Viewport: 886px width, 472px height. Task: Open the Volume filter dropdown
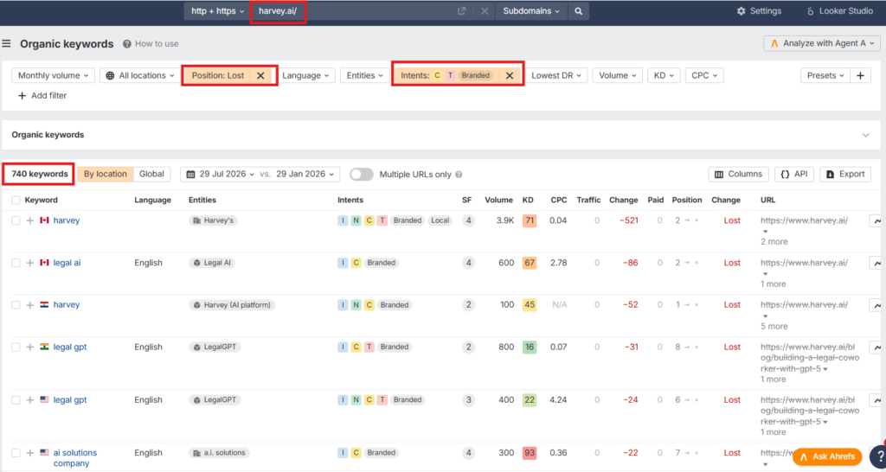(617, 76)
